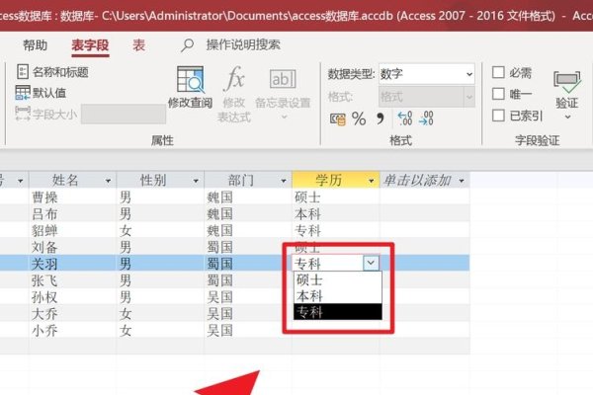Viewport: 593px width, 395px height.
Task: Click the 魏国 department cell for 曹操
Action: 248,197
